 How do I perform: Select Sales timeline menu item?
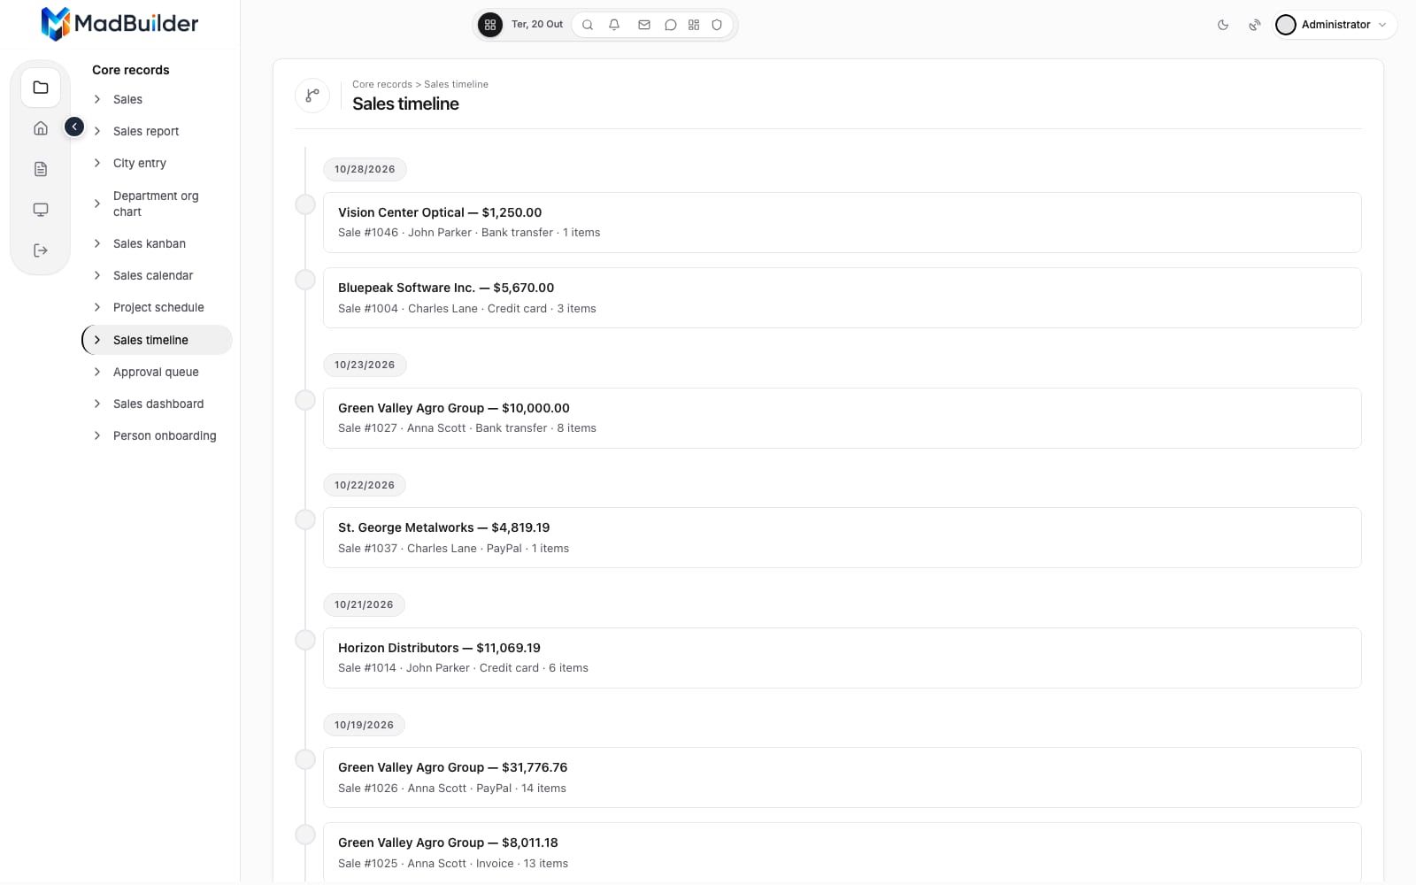(157, 340)
